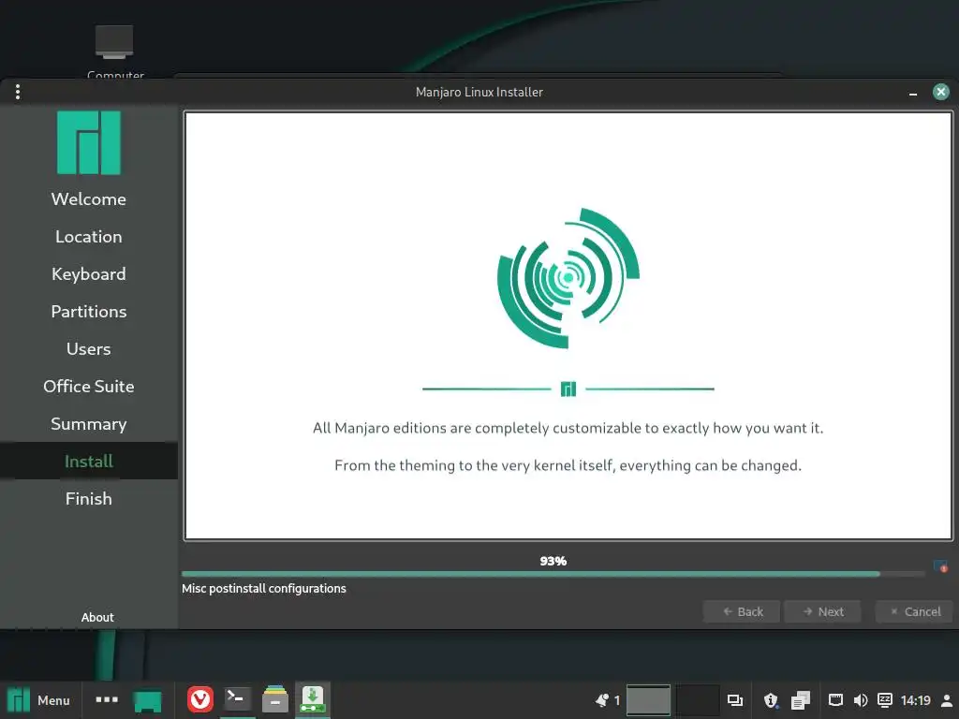Switch to the first workspace thumbnail

click(x=648, y=700)
